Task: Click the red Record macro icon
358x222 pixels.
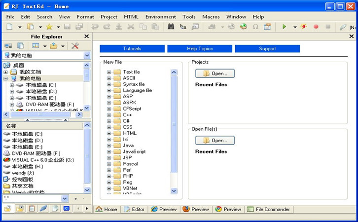Action: (x=316, y=27)
